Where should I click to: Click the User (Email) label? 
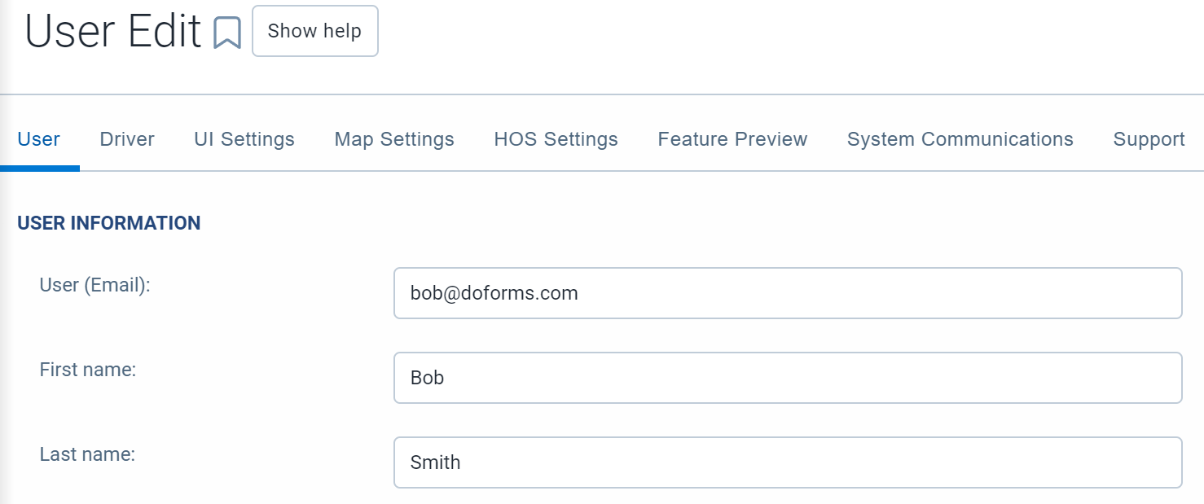95,285
